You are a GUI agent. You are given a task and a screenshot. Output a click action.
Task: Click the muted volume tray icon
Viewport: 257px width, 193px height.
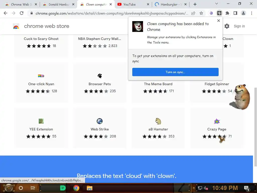coord(206,188)
